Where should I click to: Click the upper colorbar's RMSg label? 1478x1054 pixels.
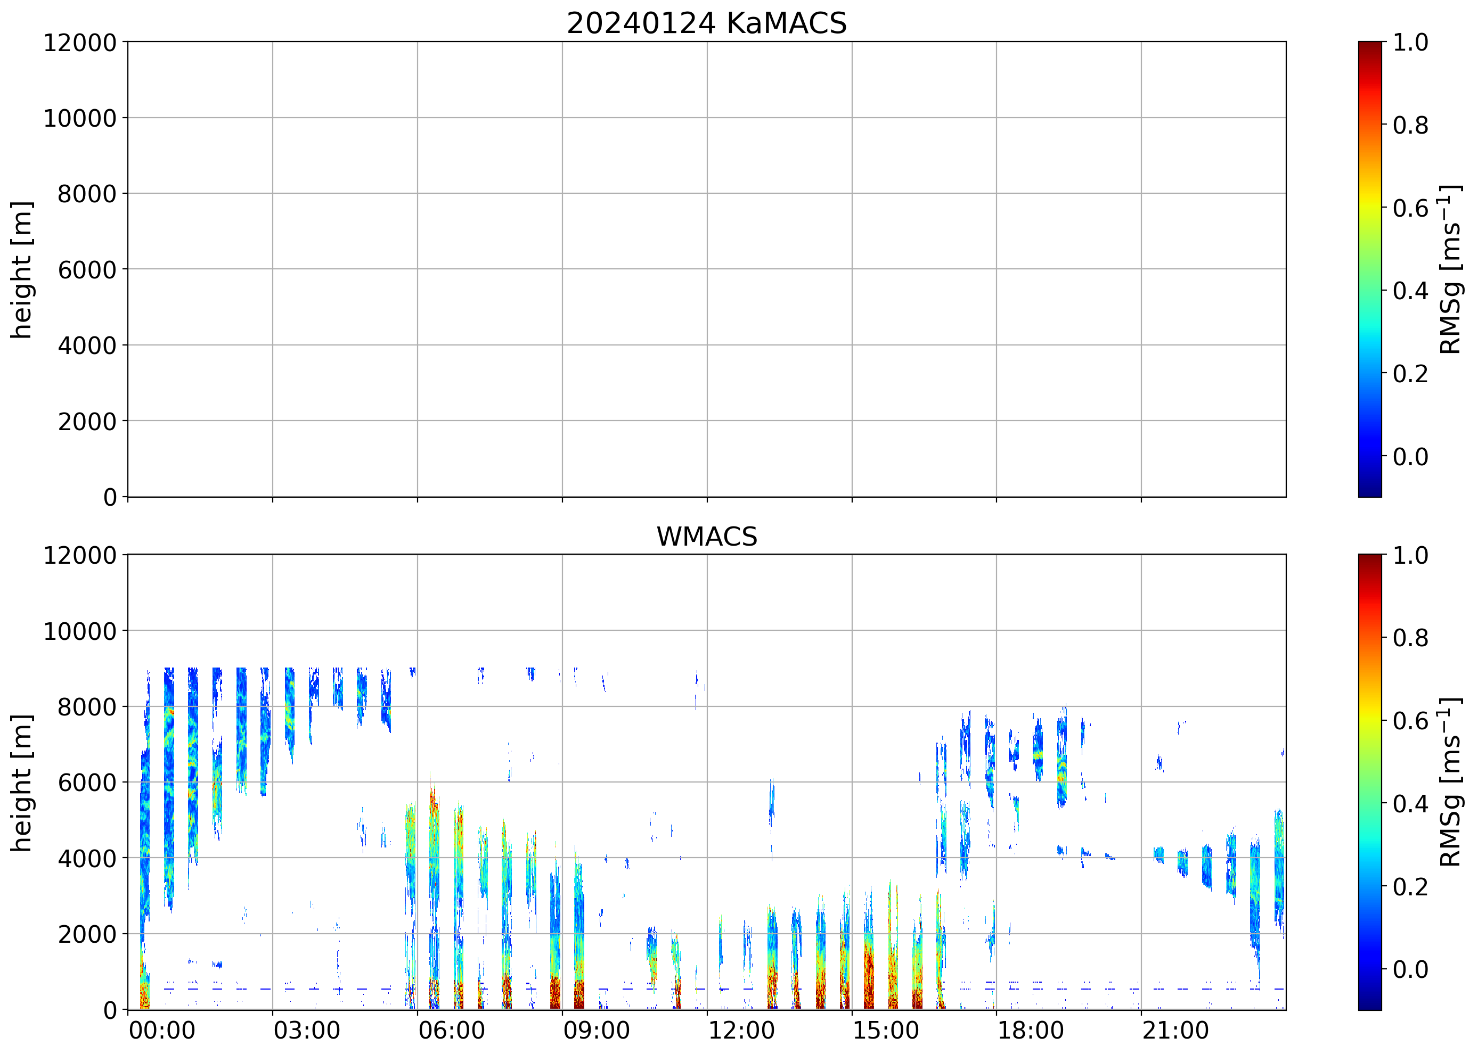click(1450, 269)
